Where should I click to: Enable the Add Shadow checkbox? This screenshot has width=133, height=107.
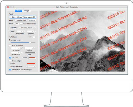(10, 45)
